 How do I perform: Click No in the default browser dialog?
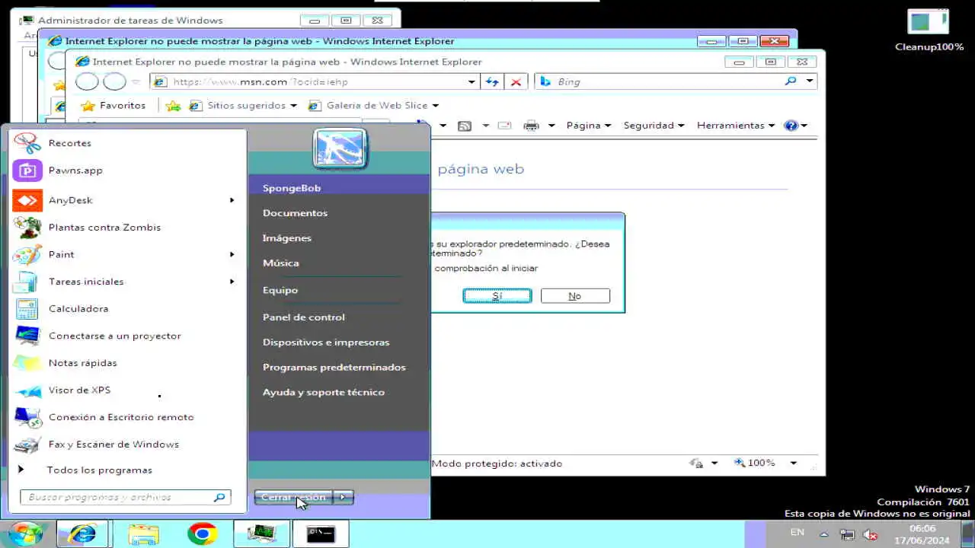pos(575,296)
